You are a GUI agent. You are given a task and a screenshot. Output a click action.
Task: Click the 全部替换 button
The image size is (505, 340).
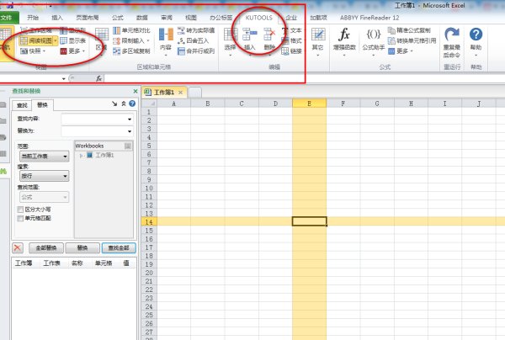pos(46,248)
